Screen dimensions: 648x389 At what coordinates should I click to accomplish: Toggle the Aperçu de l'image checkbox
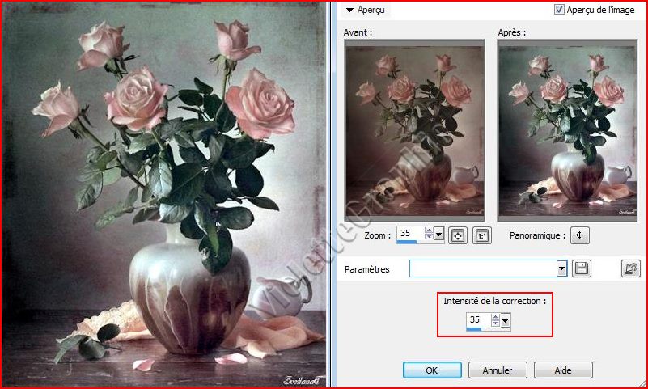[560, 10]
